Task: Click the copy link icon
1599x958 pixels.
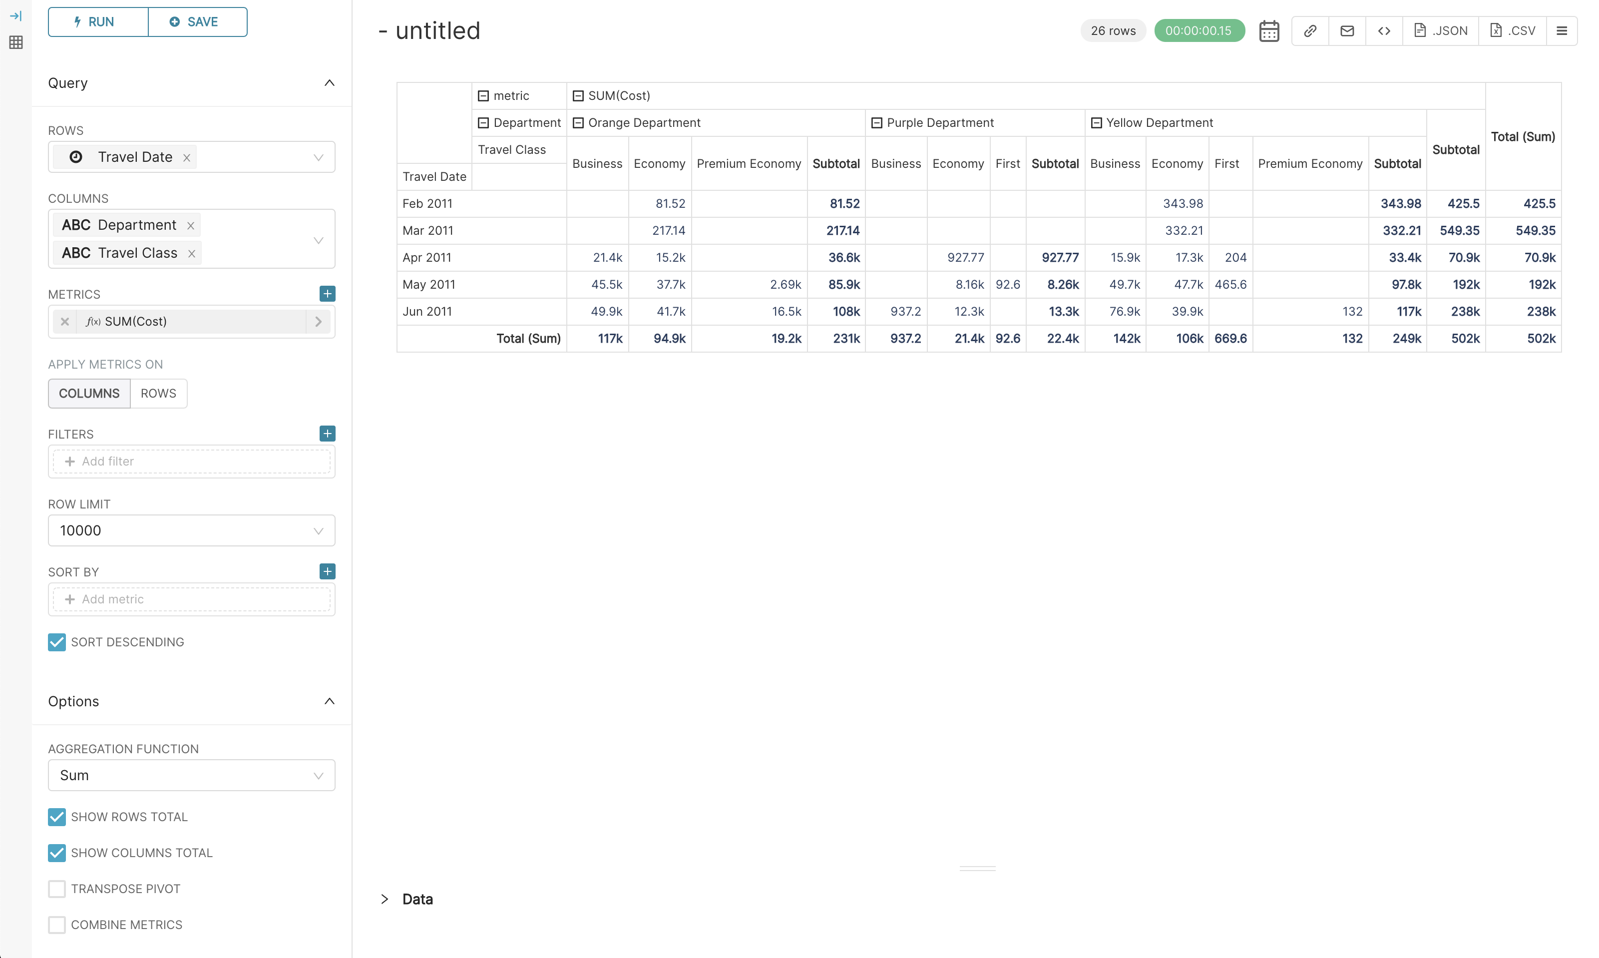Action: 1309,30
